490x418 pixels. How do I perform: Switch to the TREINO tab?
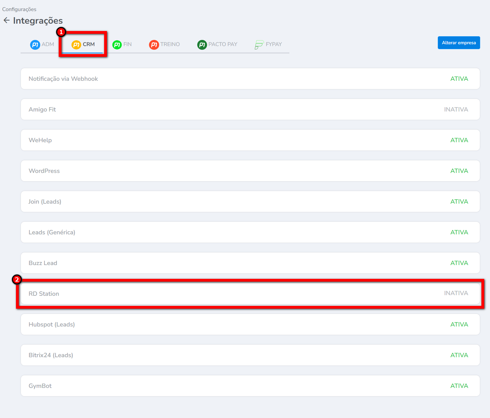pyautogui.click(x=170, y=44)
